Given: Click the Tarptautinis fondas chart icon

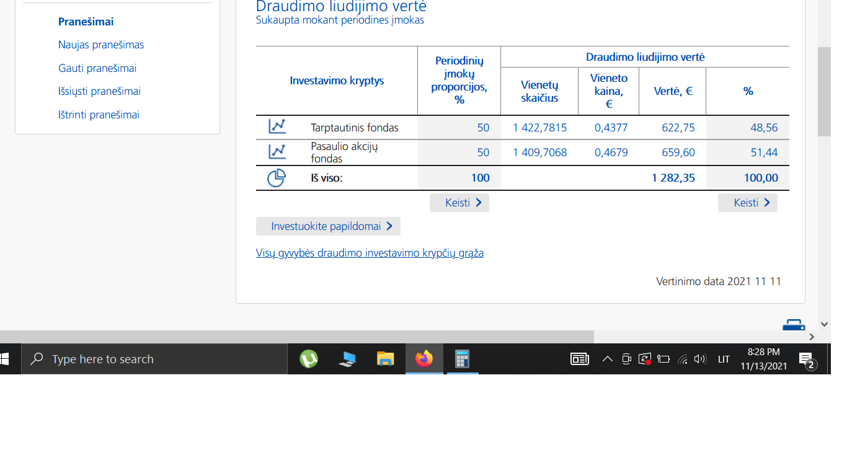Looking at the screenshot, I should [x=277, y=127].
